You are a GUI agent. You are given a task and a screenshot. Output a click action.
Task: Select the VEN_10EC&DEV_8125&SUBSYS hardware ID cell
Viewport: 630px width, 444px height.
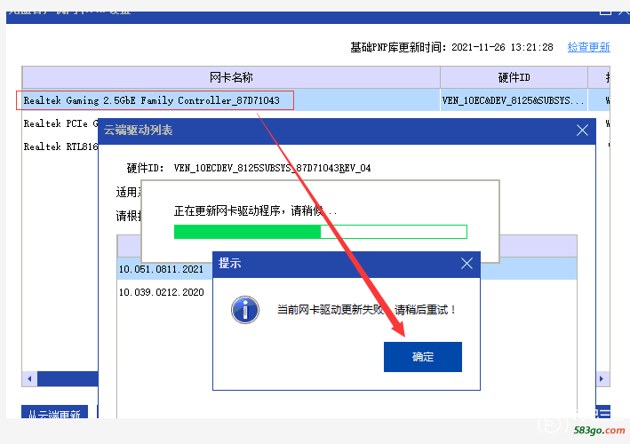pyautogui.click(x=514, y=100)
